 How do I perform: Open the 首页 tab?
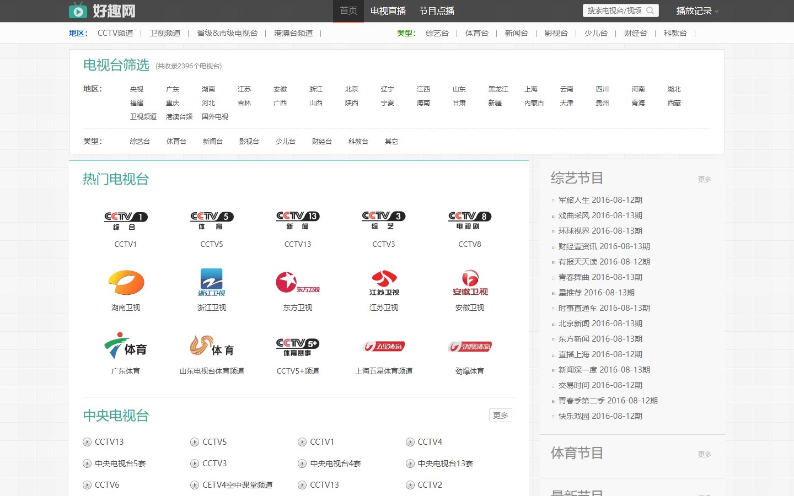(348, 11)
